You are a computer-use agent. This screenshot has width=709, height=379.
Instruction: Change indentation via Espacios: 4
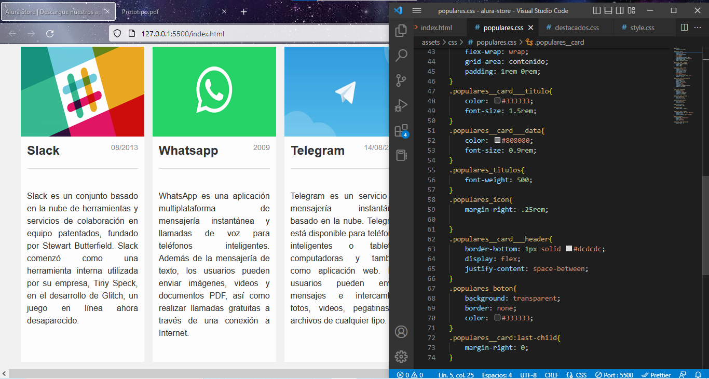(x=497, y=375)
